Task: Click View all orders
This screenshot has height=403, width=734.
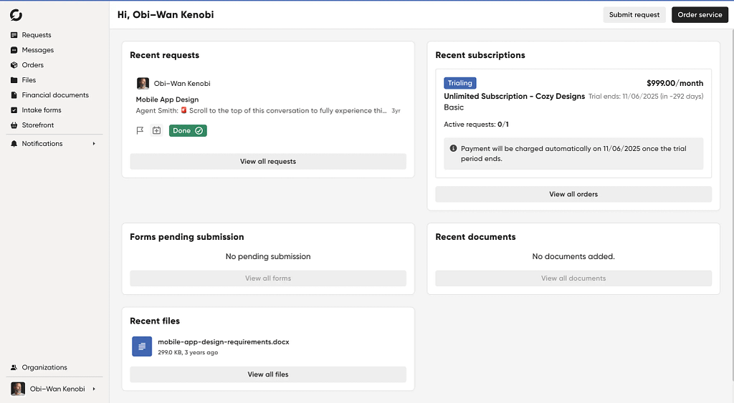Action: (573, 194)
